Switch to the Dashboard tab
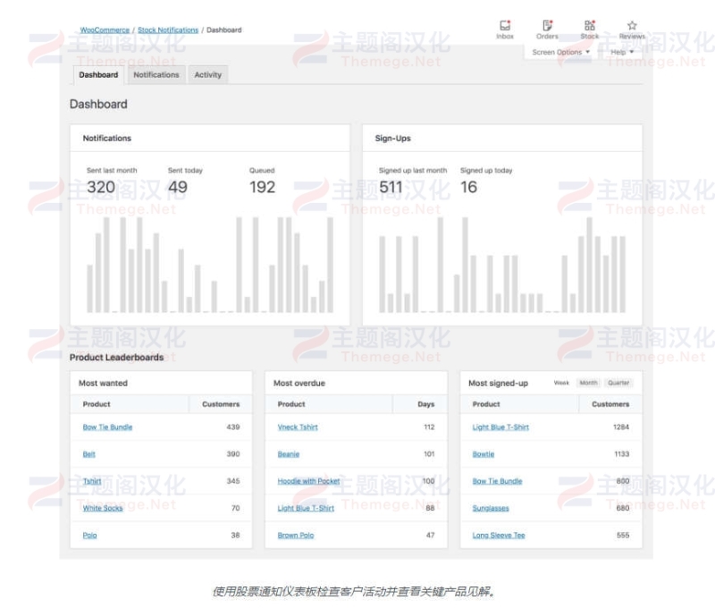The height and width of the screenshot is (608, 715). [x=98, y=75]
